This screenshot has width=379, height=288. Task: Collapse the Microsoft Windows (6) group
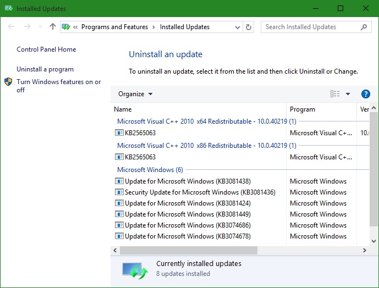pyautogui.click(x=150, y=170)
